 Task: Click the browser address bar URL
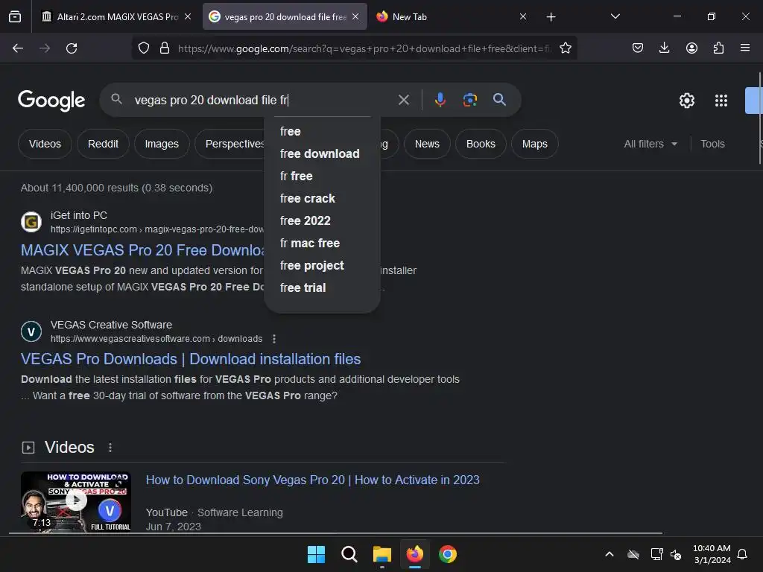point(364,48)
